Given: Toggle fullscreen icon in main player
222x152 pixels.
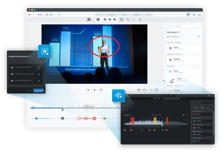Looking at the screenshot, I should 157,90.
